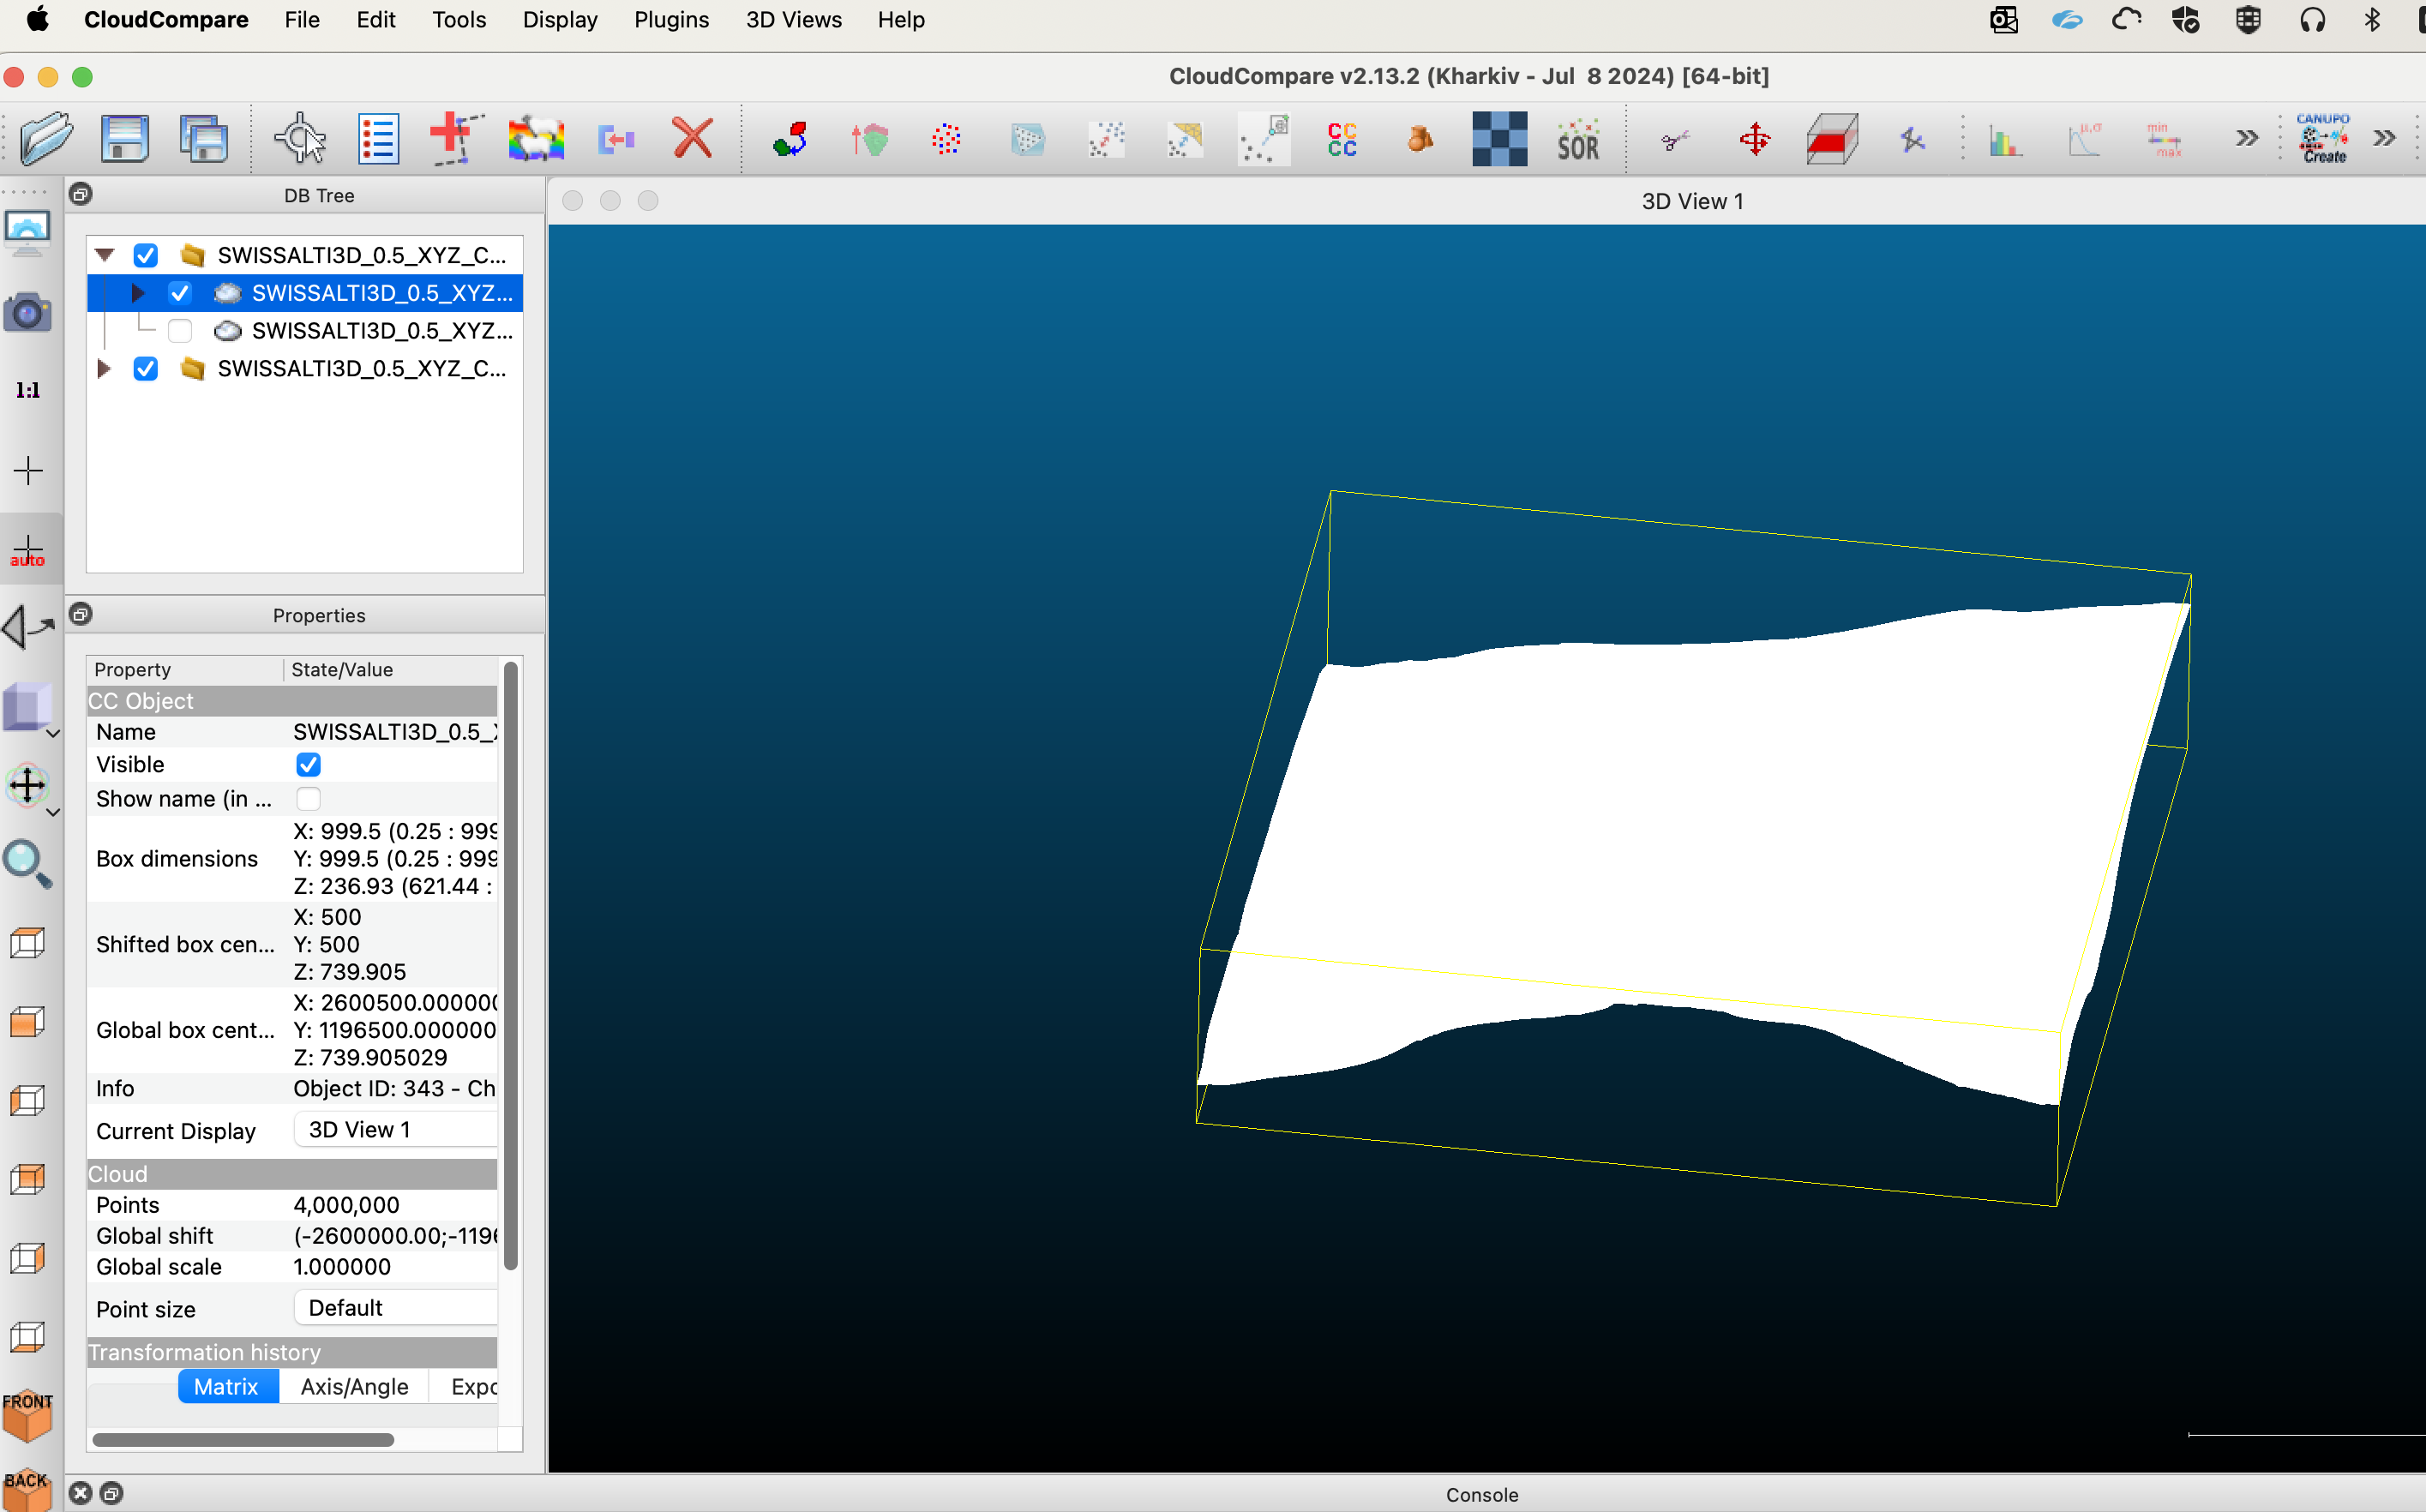
Task: Uncheck the first SWISSALTI3D folder checkbox
Action: click(x=146, y=255)
